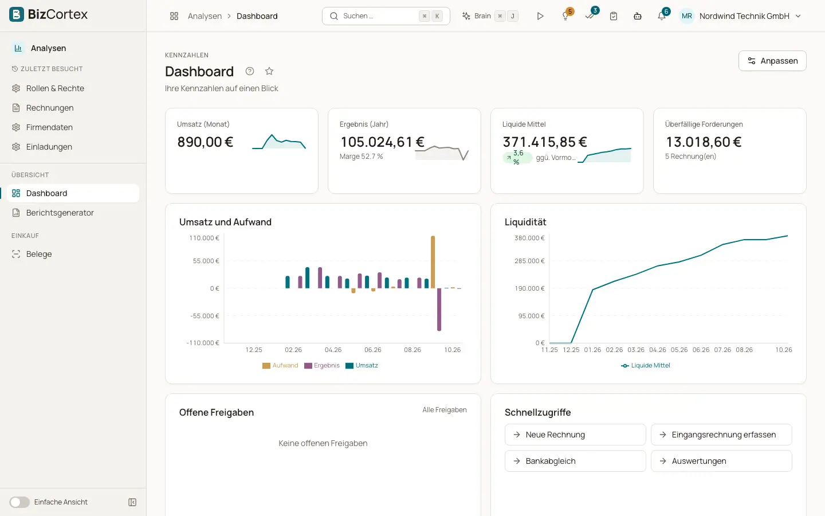Screen dimensions: 825x516
Task: Focus the Suchen search field
Action: coord(386,16)
